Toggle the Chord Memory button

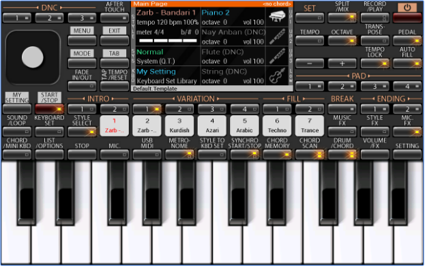pos(277,155)
